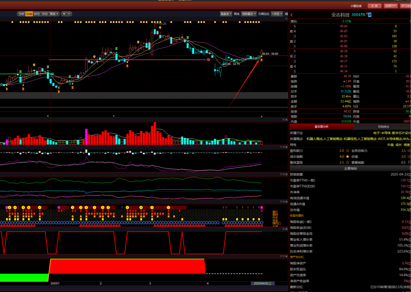Click the star icon beside 盈利能力 2.0

[x=347, y=151]
